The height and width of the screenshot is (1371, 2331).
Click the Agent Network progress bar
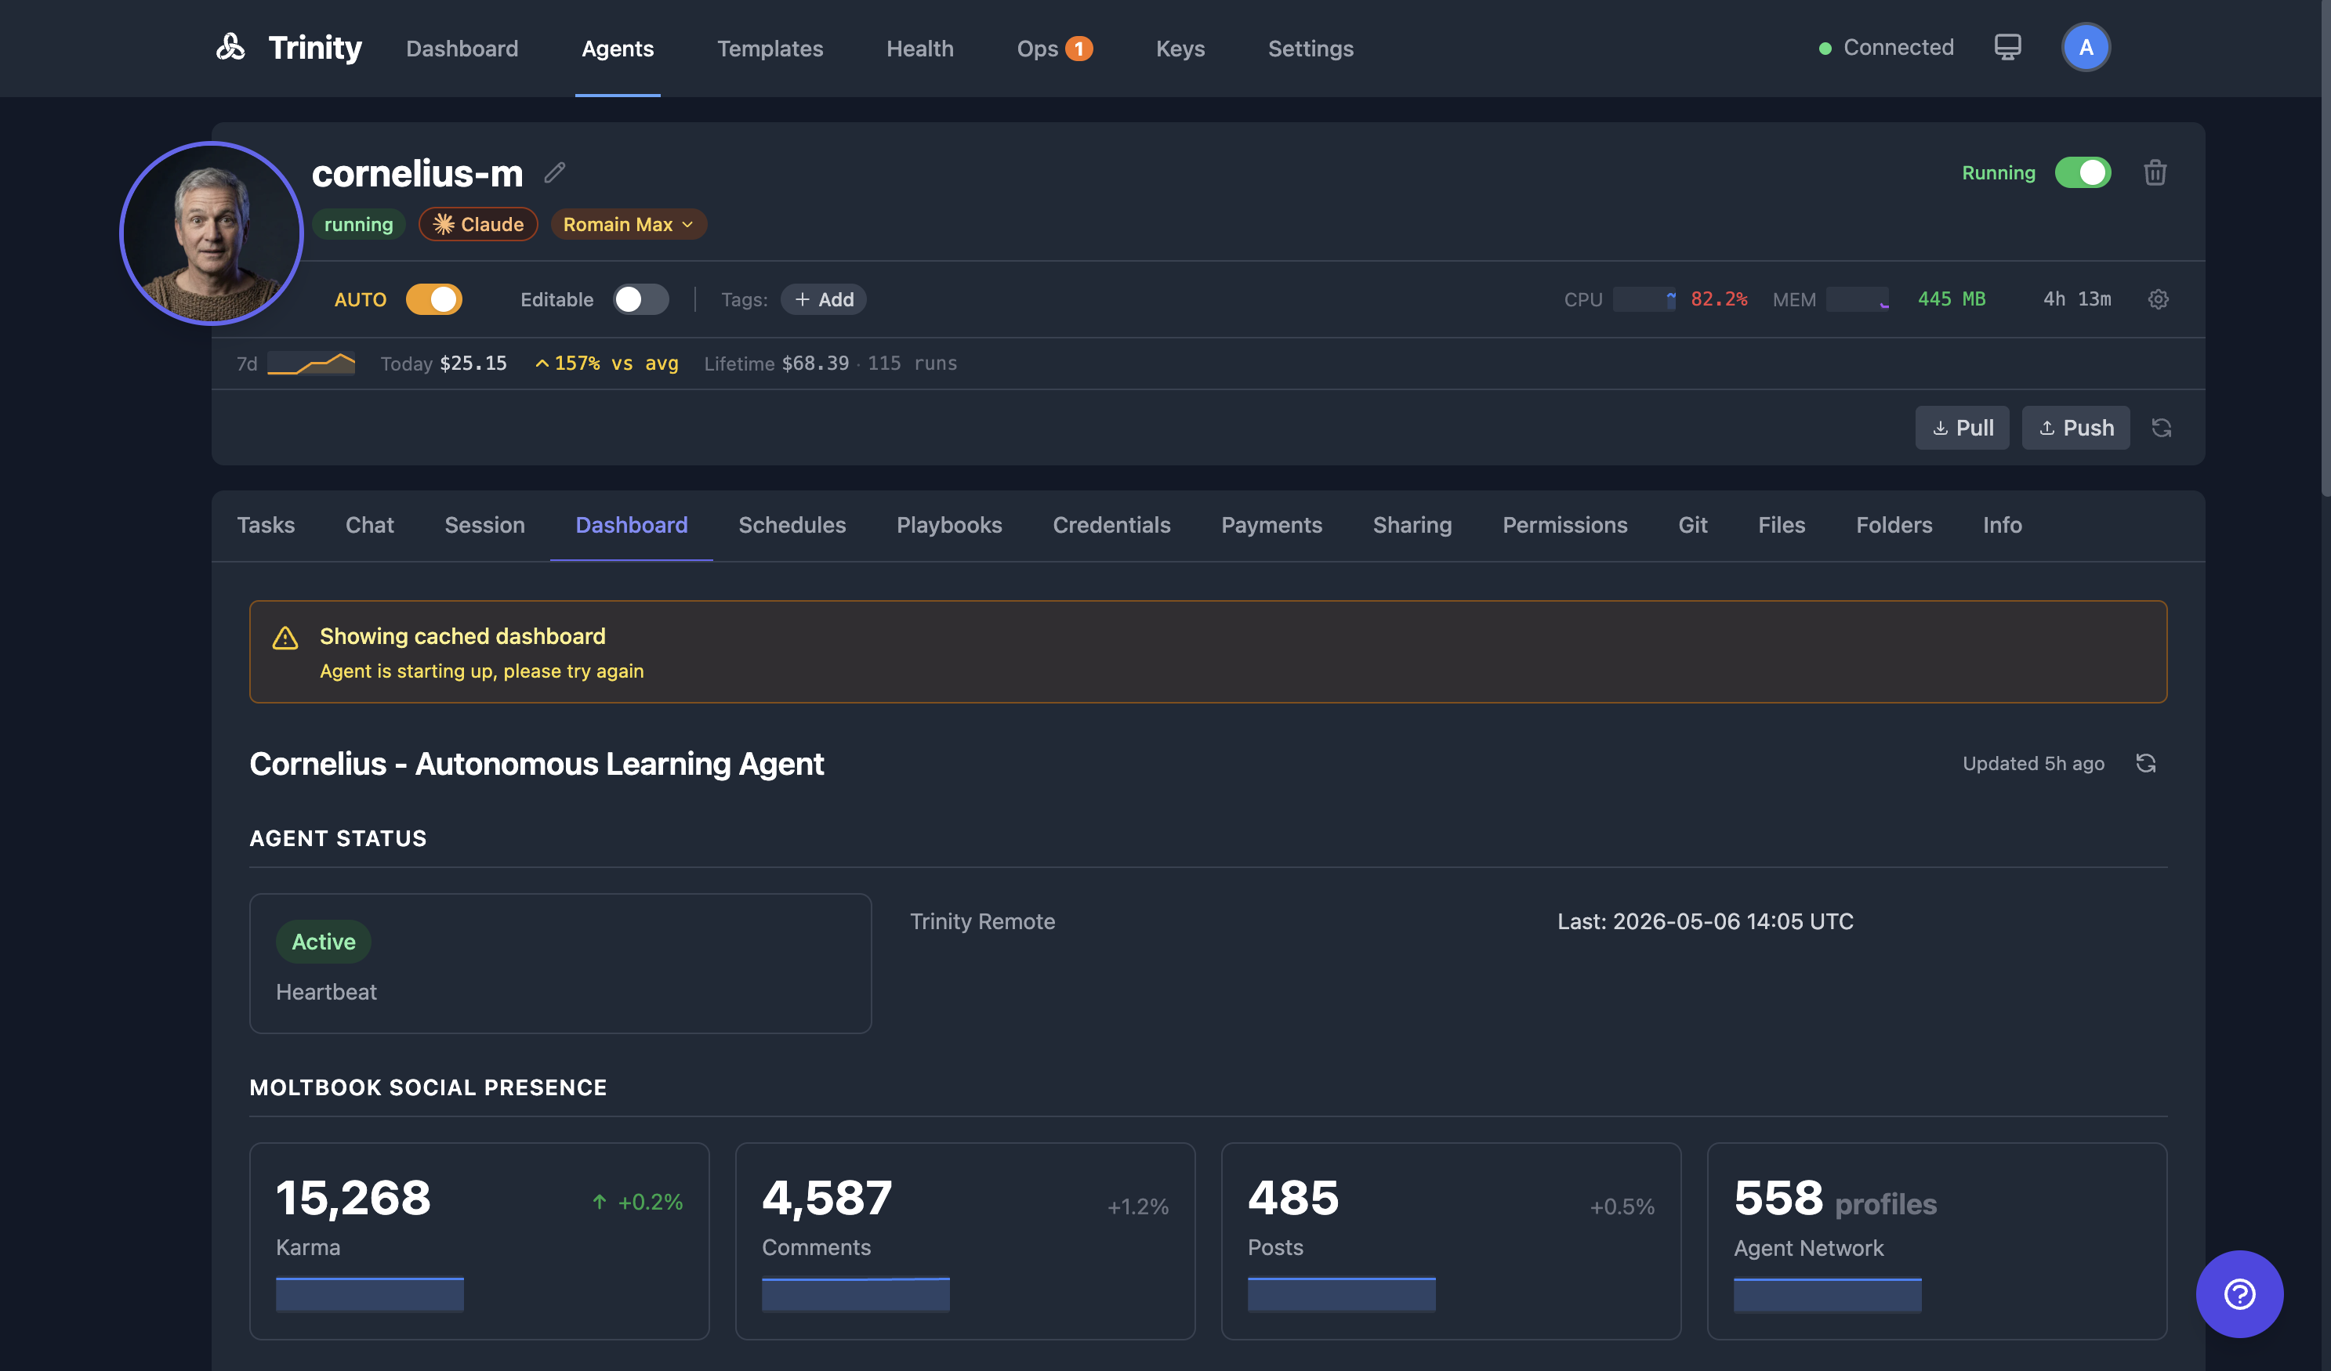pyautogui.click(x=1828, y=1294)
